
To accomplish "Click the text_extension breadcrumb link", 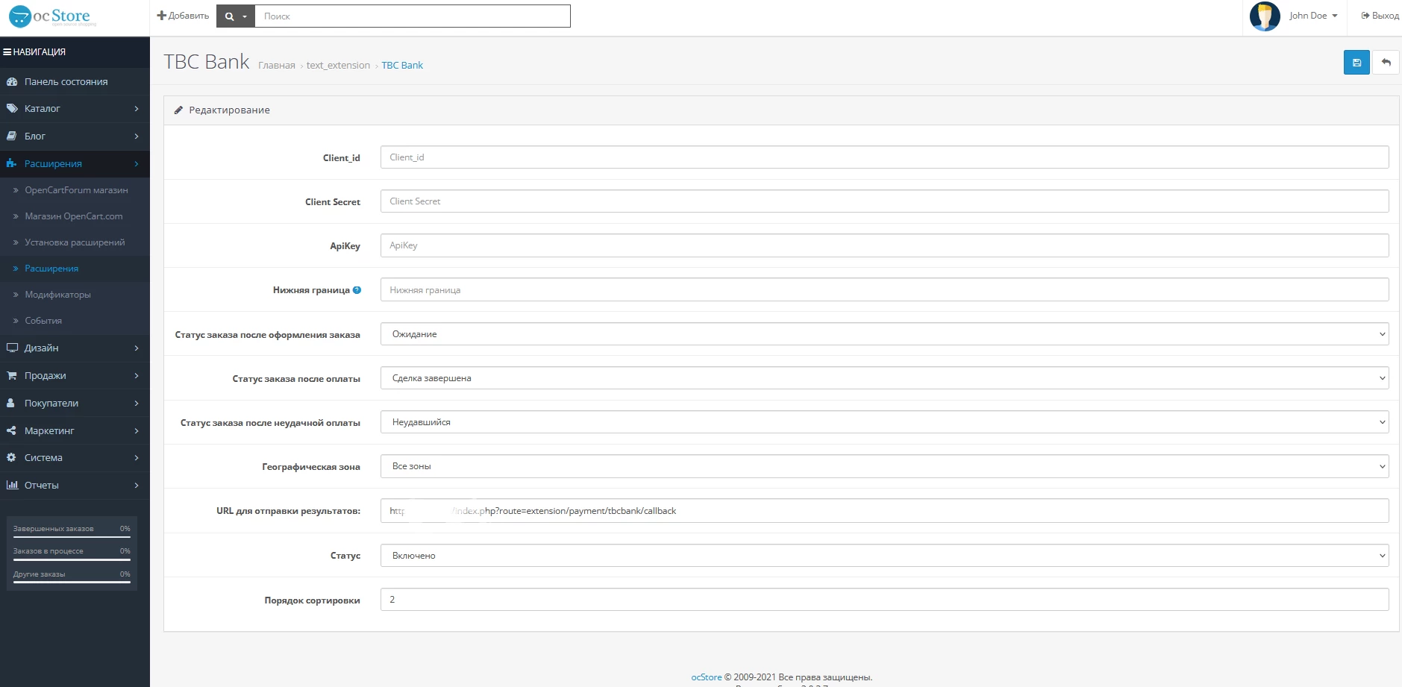I will (x=338, y=66).
